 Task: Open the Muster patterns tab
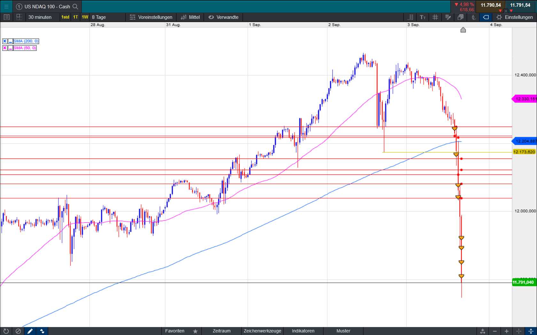[x=343, y=331]
